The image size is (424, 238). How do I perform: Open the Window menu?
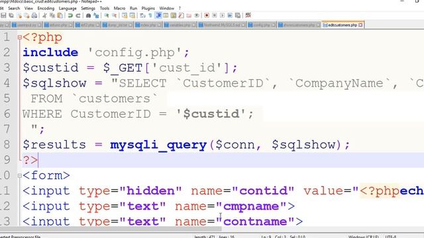(x=166, y=9)
